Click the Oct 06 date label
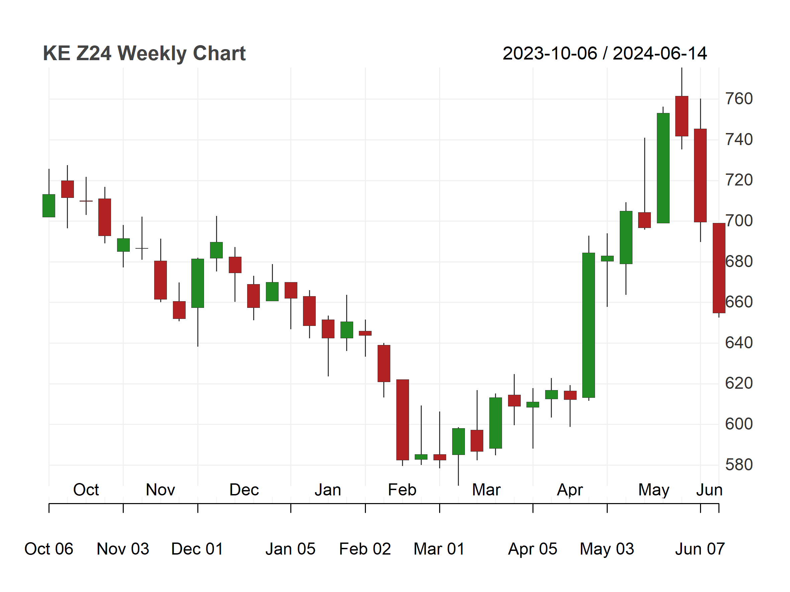Viewport: 790px width, 592px height. click(48, 549)
